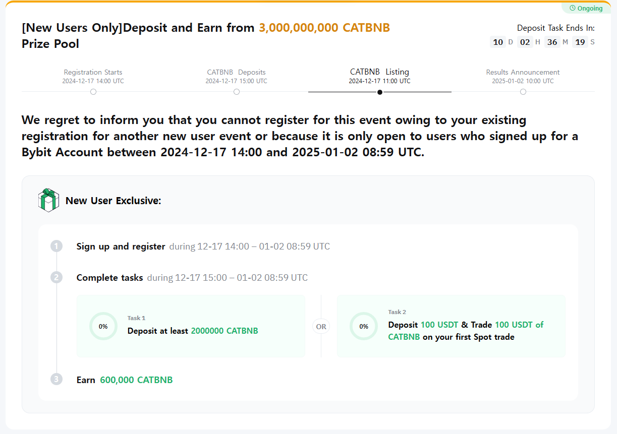The image size is (617, 434).
Task: Click the countdown seconds value 19
Action: point(580,42)
